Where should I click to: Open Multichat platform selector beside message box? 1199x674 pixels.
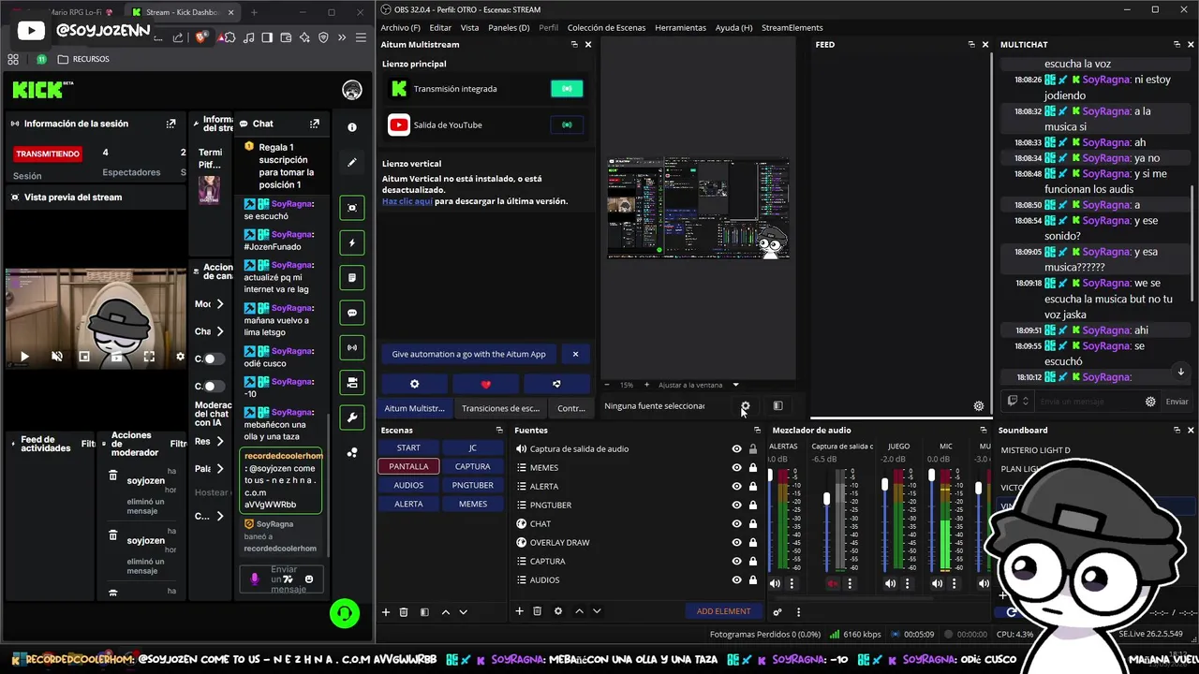click(1017, 402)
